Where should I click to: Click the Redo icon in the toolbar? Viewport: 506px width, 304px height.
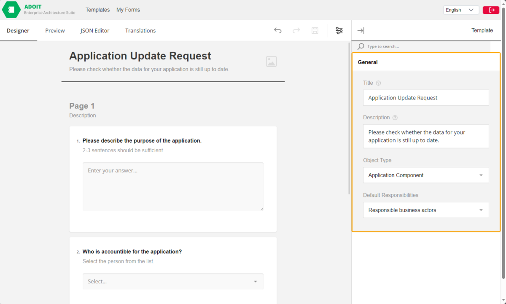click(x=296, y=30)
